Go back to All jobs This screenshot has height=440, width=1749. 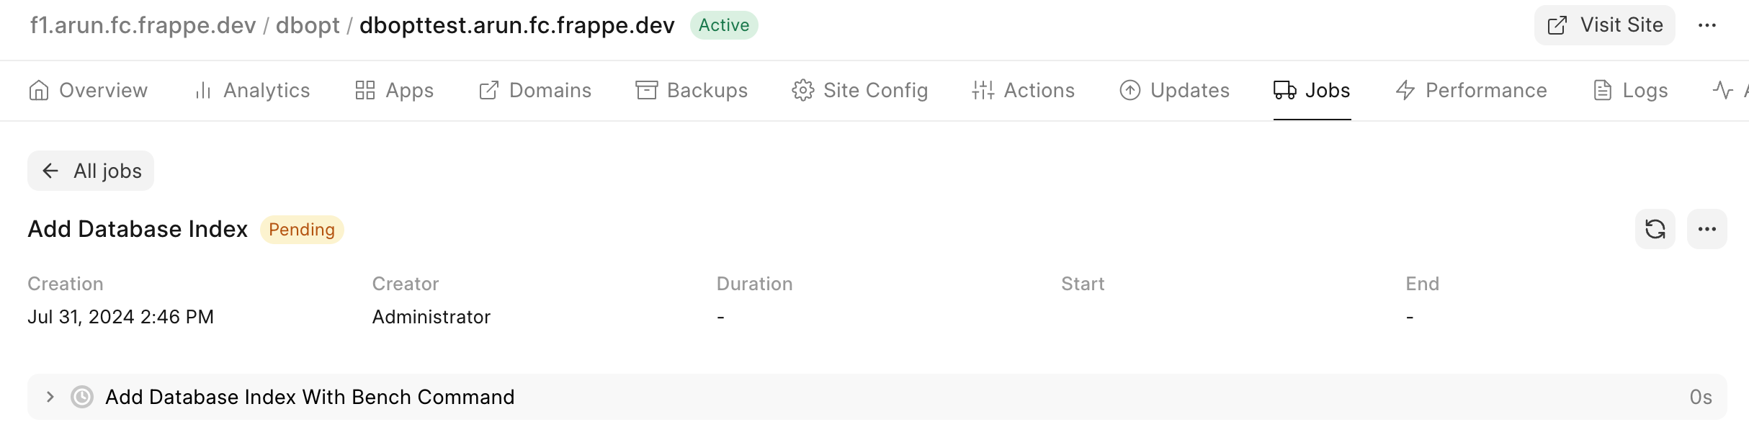click(x=91, y=171)
